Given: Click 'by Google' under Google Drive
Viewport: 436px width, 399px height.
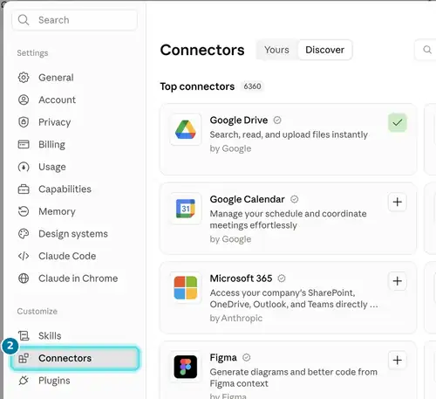Looking at the screenshot, I should 230,148.
